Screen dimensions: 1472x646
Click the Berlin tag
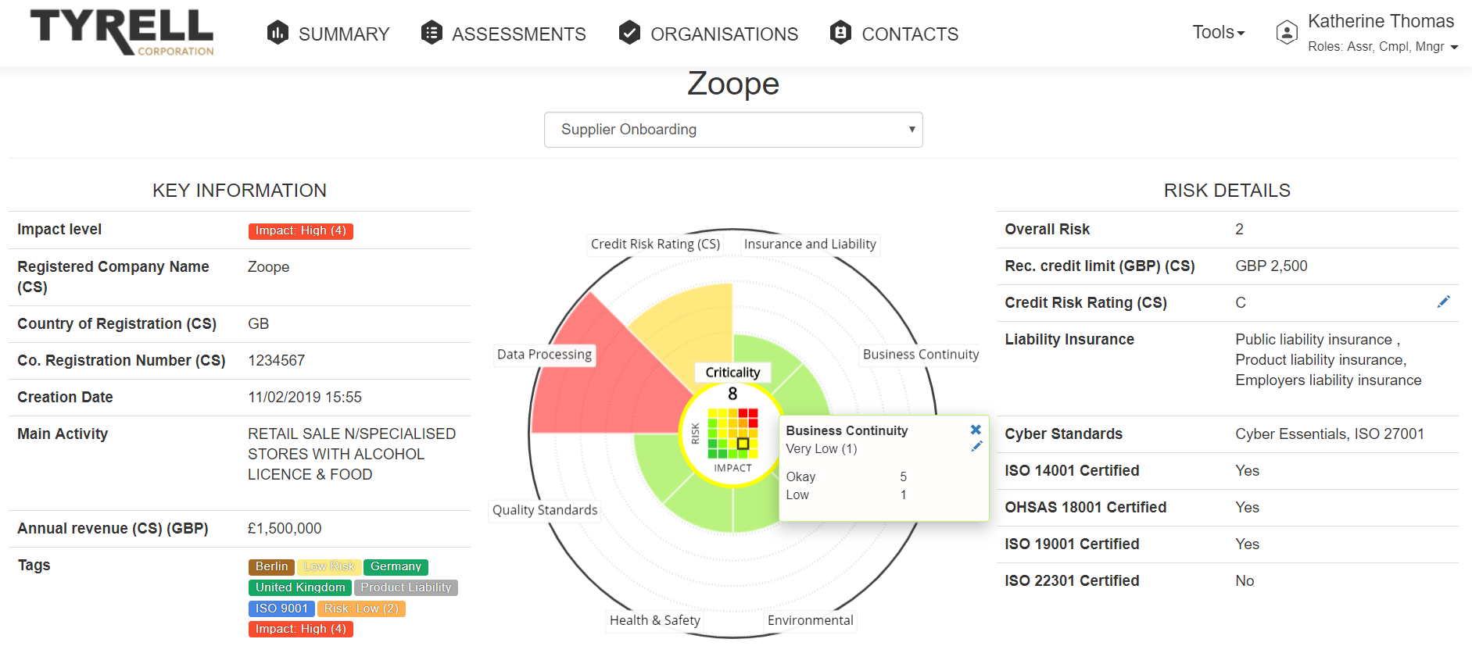click(x=271, y=567)
